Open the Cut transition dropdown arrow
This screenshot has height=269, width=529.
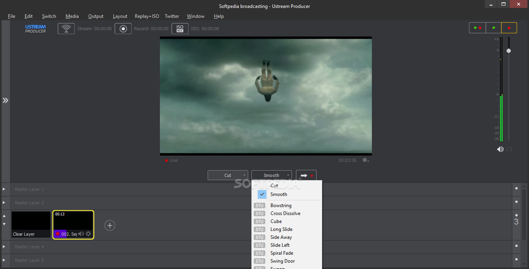pos(245,175)
